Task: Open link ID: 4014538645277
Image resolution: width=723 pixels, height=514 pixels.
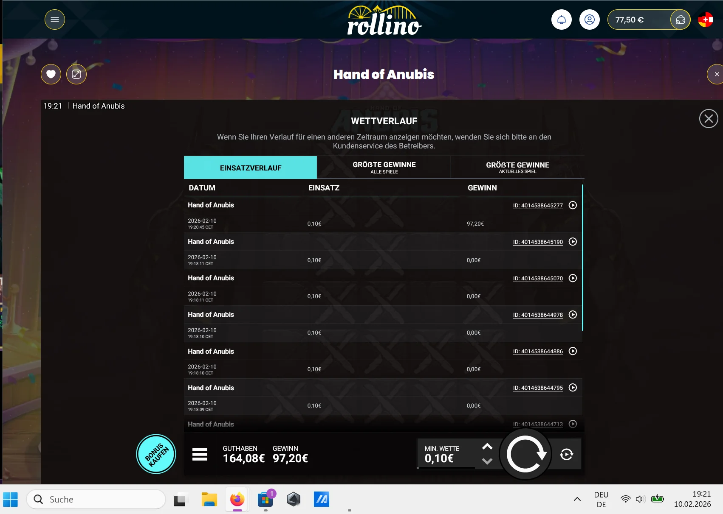Action: pos(538,206)
